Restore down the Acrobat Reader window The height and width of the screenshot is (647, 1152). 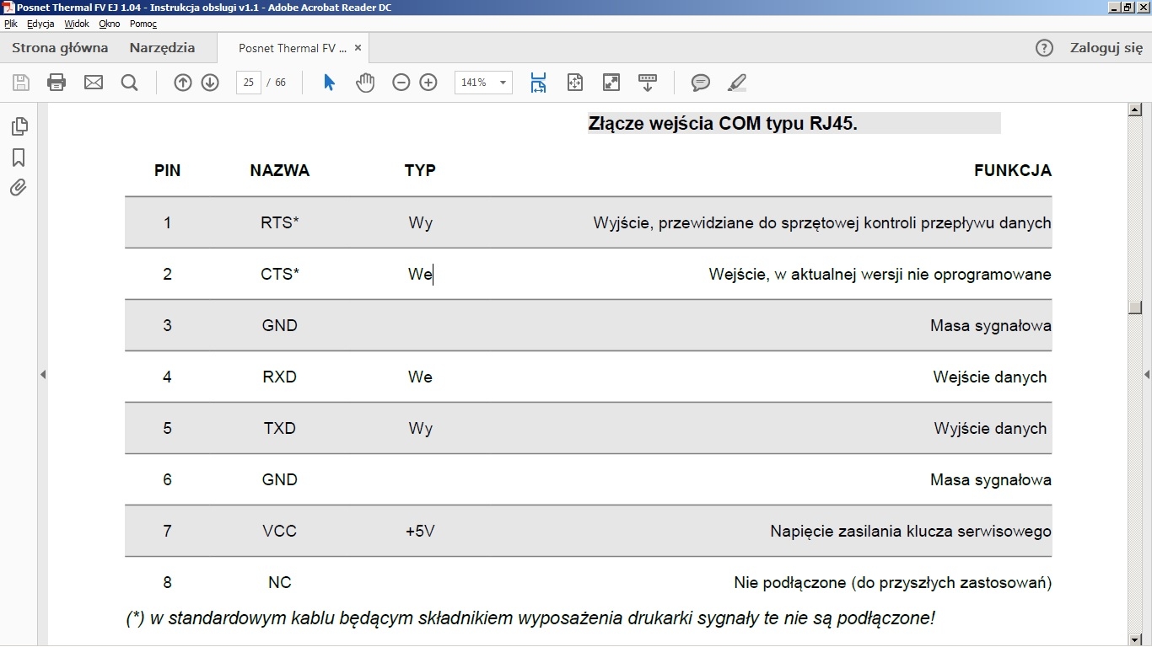1128,7
